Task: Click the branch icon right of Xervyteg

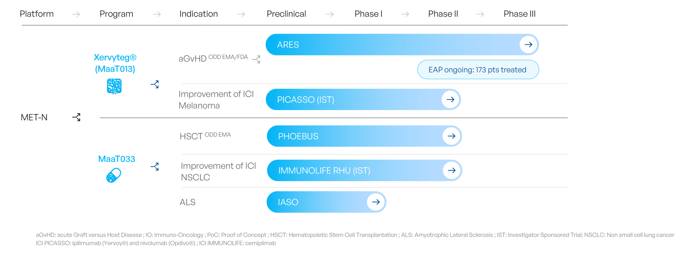Action: point(155,84)
